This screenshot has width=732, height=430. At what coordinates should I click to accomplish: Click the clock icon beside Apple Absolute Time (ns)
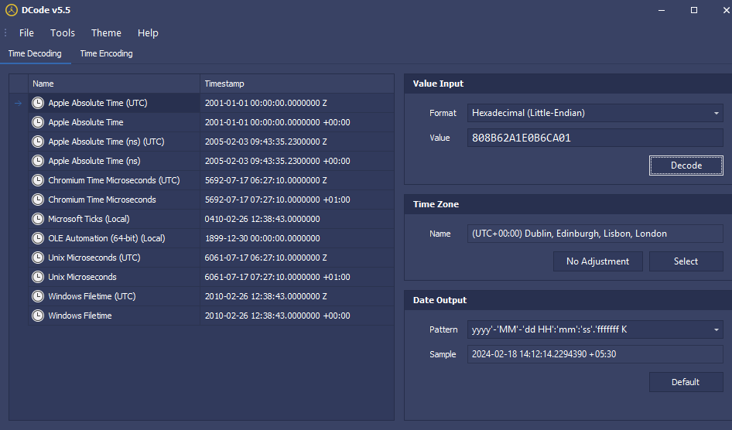click(38, 161)
